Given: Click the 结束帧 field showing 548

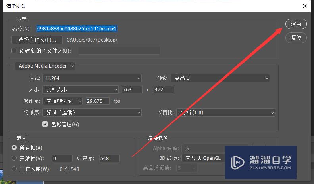Looking at the screenshot, I should tap(110, 158).
